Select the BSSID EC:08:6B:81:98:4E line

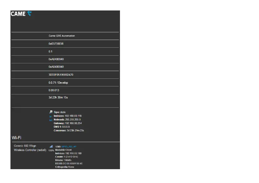(69, 164)
